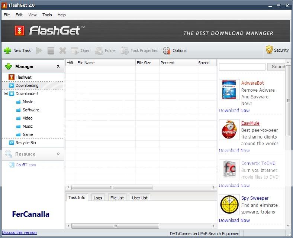Screen dimensions: 293x238
Task: Click the ConvertX DVD thumbnail
Action: point(229,170)
